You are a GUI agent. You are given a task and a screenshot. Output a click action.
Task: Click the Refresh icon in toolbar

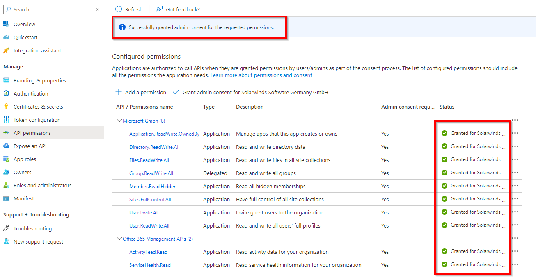pyautogui.click(x=119, y=9)
